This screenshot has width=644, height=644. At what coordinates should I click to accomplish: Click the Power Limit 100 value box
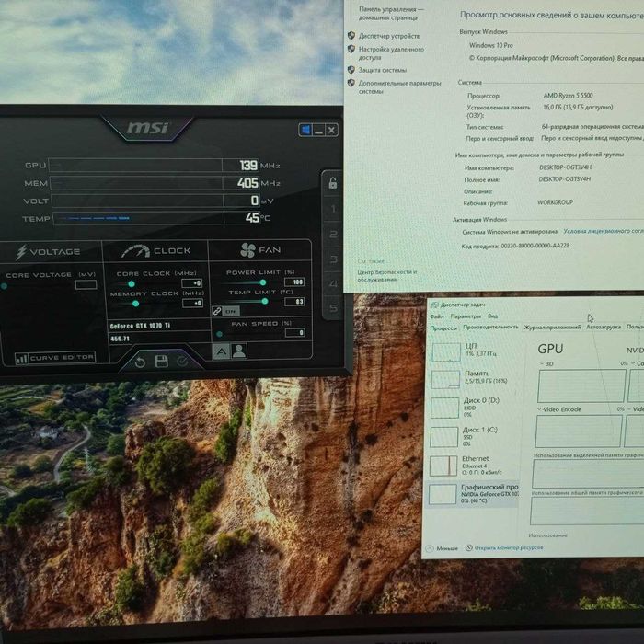click(x=294, y=282)
